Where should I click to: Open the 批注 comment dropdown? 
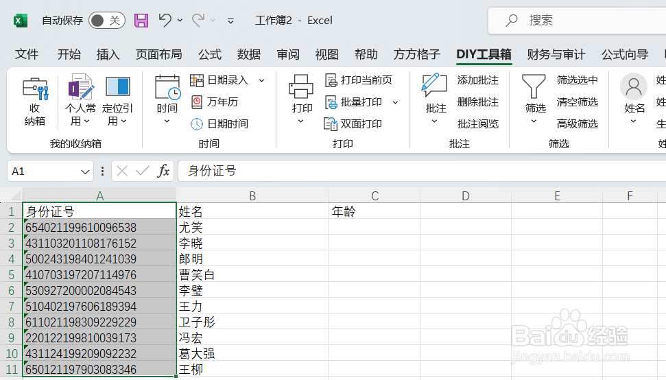[436, 100]
